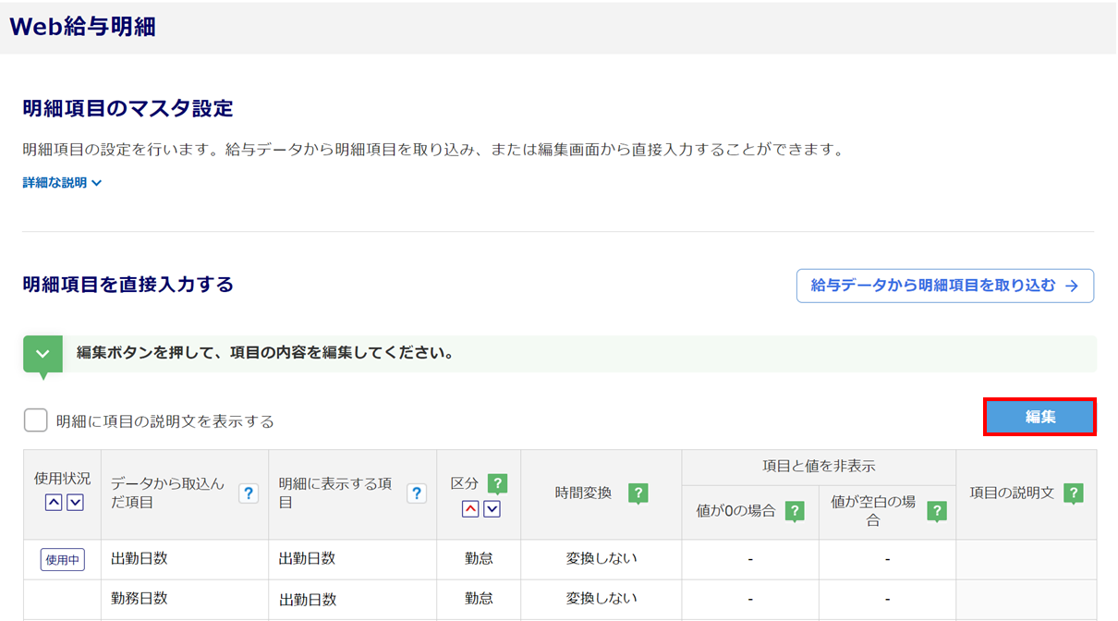Open help icon for 明細に表示する項目
The width and height of the screenshot is (1118, 621).
click(417, 493)
